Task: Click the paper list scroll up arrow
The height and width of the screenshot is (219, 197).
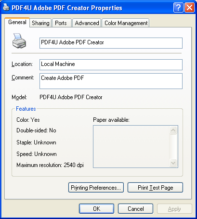Action: pyautogui.click(x=173, y=130)
